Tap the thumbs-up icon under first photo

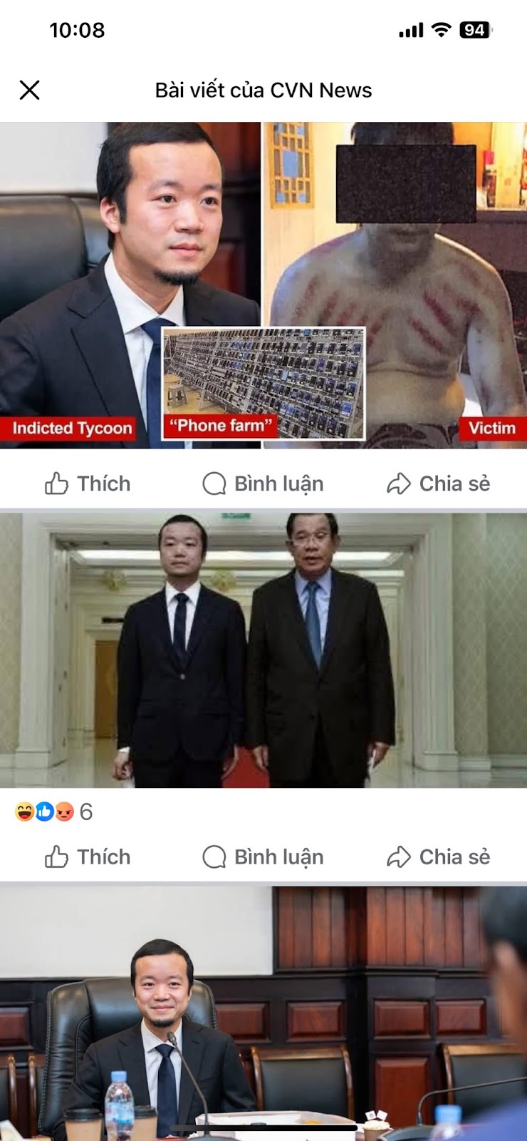pos(56,483)
